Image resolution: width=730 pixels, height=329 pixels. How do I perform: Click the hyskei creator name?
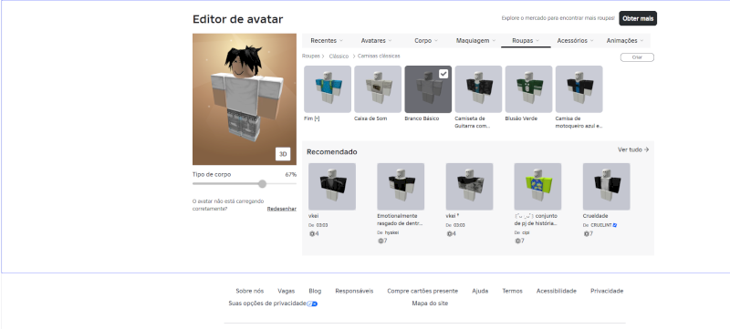(391, 232)
